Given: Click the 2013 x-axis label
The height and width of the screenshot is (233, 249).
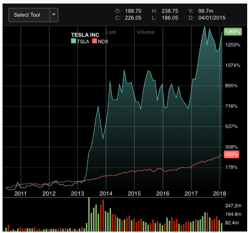Looking at the screenshot, I should click(x=78, y=194).
